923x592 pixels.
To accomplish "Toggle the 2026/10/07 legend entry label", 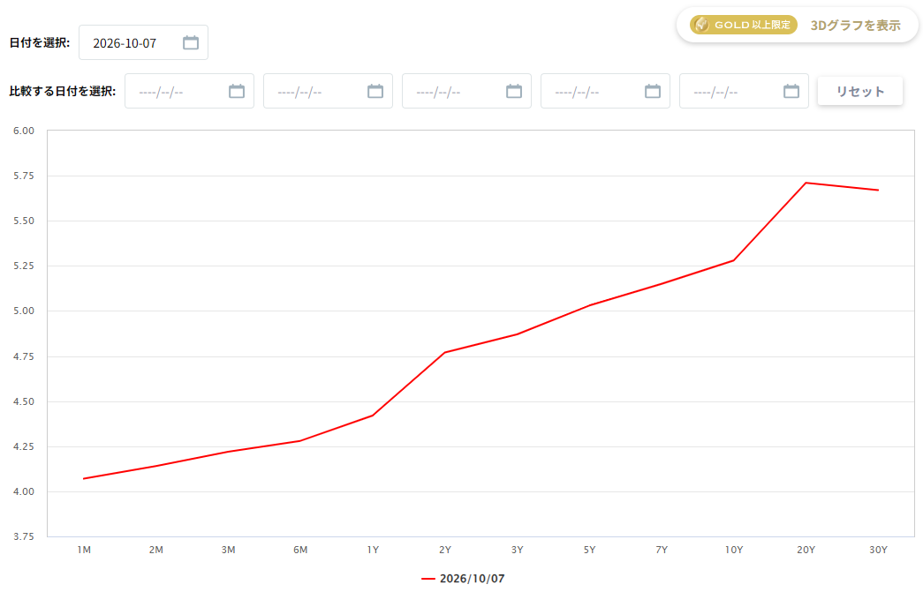I will pyautogui.click(x=472, y=579).
